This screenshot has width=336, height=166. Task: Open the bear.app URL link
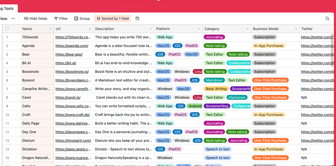pyautogui.click(x=69, y=54)
